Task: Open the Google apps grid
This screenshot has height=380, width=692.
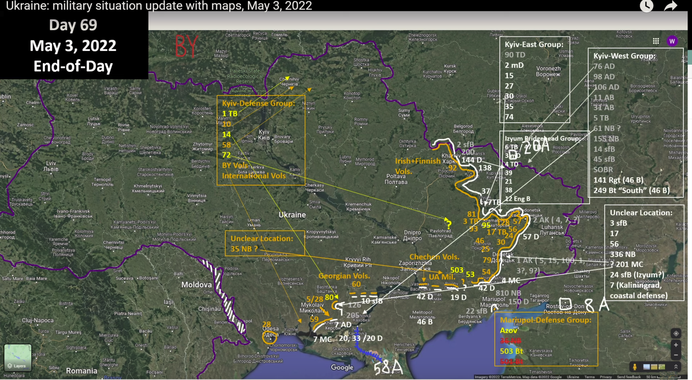Action: (656, 41)
